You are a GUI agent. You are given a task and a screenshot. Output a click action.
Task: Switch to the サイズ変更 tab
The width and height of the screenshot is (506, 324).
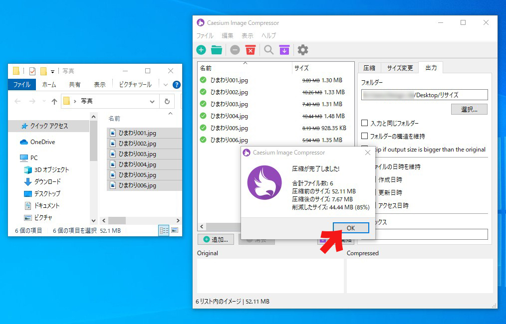point(400,68)
